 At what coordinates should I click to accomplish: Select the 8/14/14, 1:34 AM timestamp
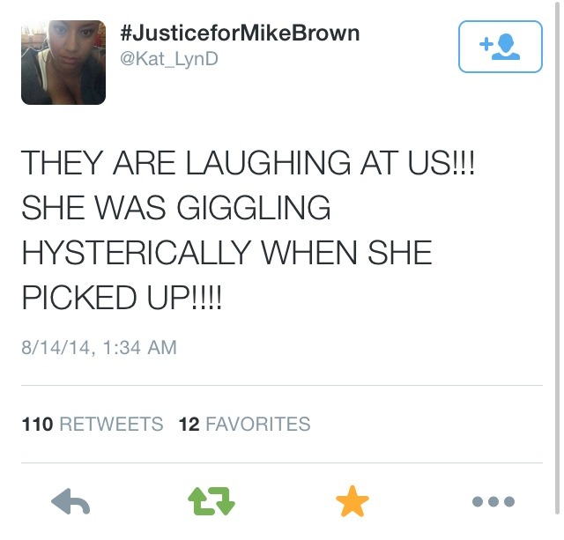(99, 347)
